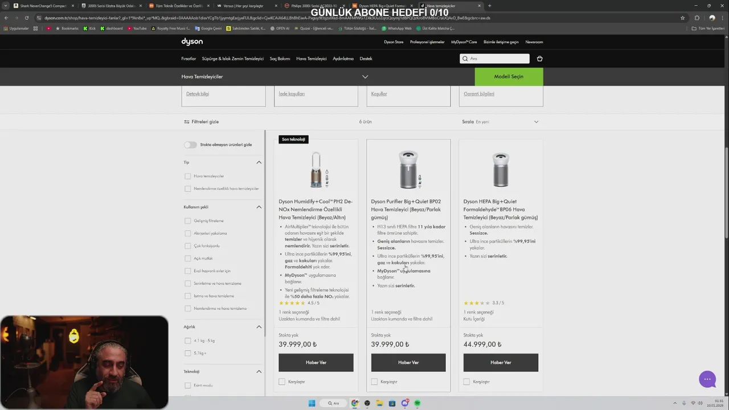
Task: Open the Detaylı bilgi link
Action: (x=198, y=94)
